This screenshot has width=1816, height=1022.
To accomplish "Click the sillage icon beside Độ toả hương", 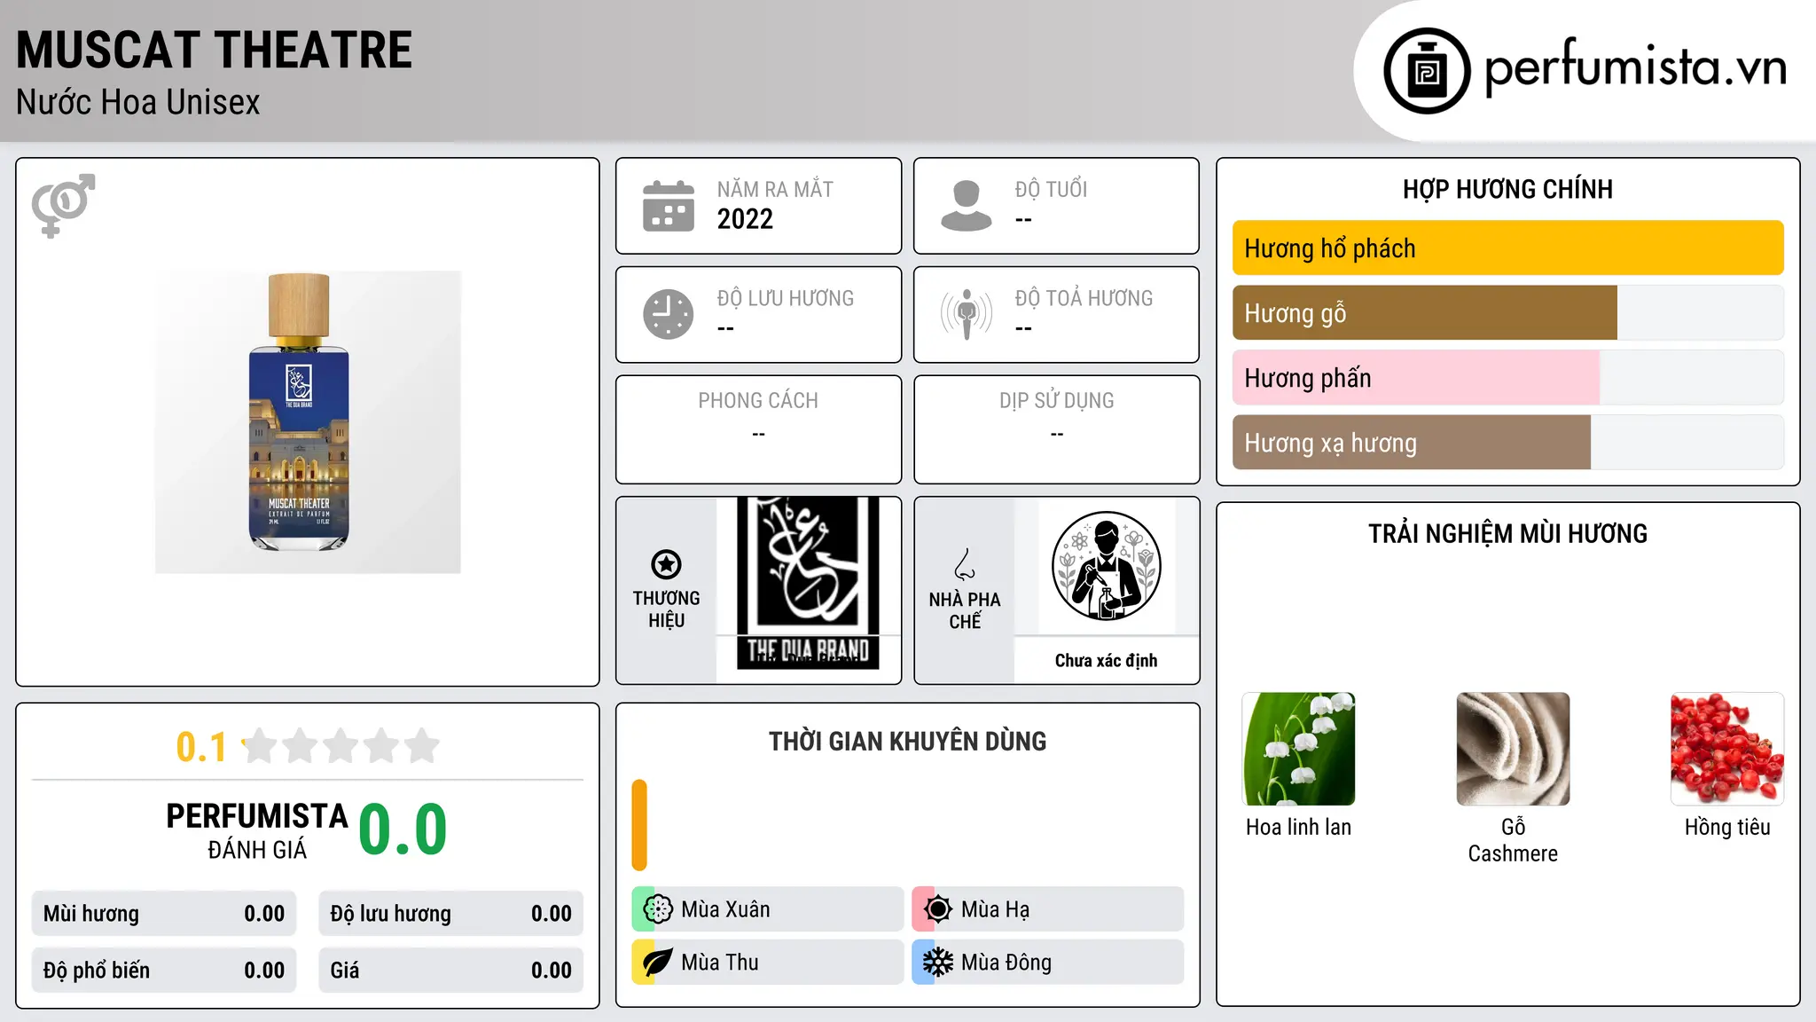I will pyautogui.click(x=966, y=314).
